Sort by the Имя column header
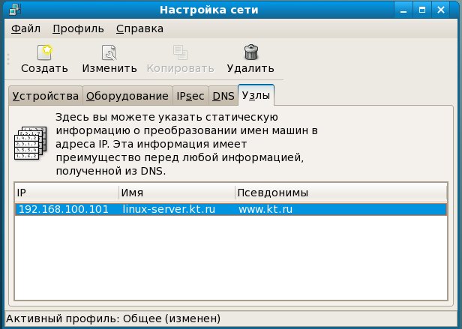This screenshot has width=462, height=329. [177, 193]
